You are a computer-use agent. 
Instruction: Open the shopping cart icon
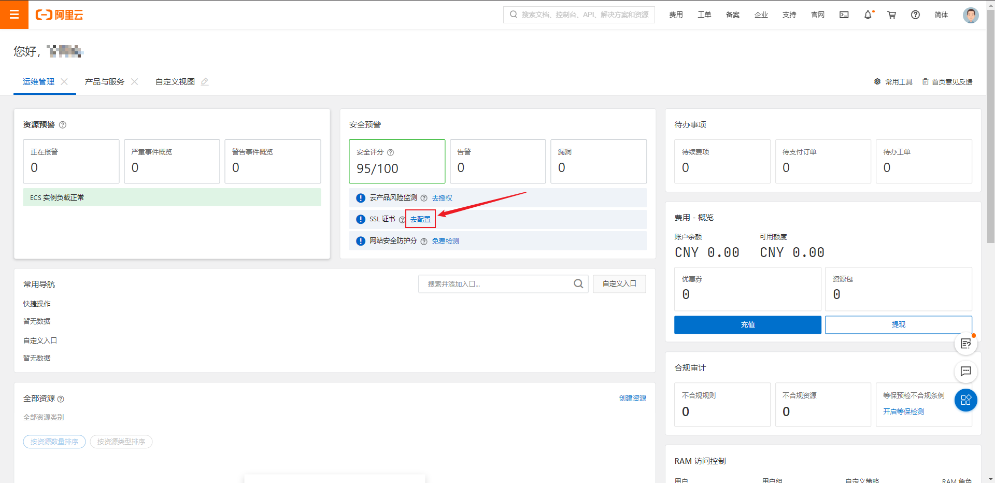pos(892,15)
